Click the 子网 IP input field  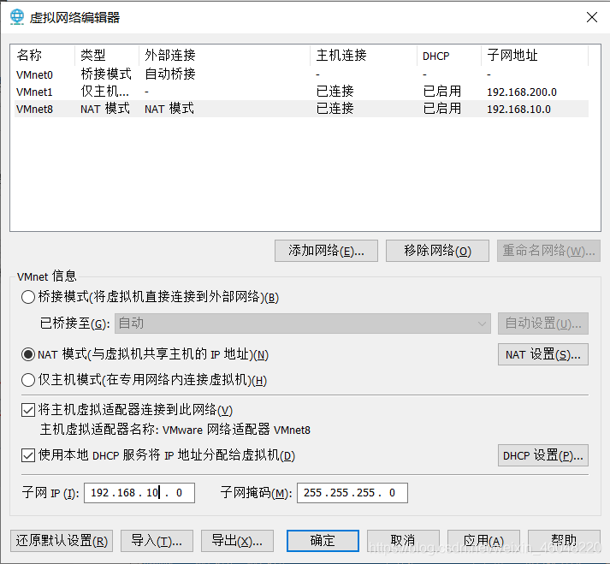pyautogui.click(x=139, y=493)
